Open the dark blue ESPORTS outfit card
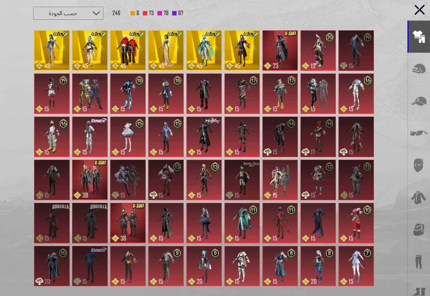Screen dimensions: 430x296 (90, 266)
